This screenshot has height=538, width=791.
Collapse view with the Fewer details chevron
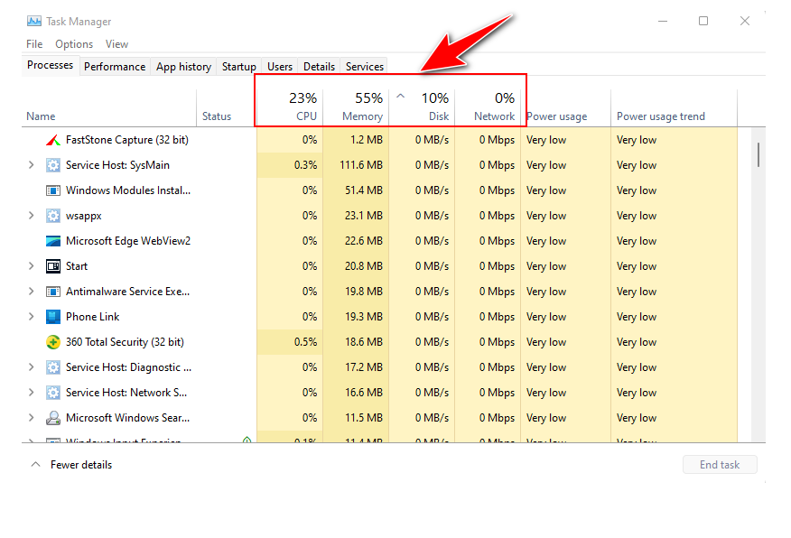pos(35,464)
